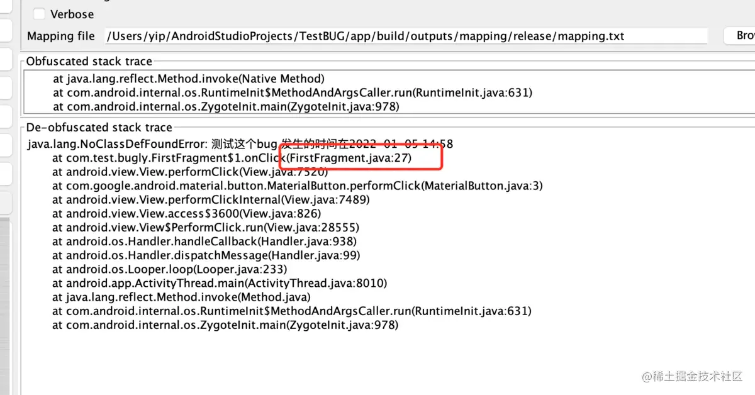Screen dimensions: 755x395
Task: Click the 'De-obfuscated stack trace' panel title
Action: (99, 127)
